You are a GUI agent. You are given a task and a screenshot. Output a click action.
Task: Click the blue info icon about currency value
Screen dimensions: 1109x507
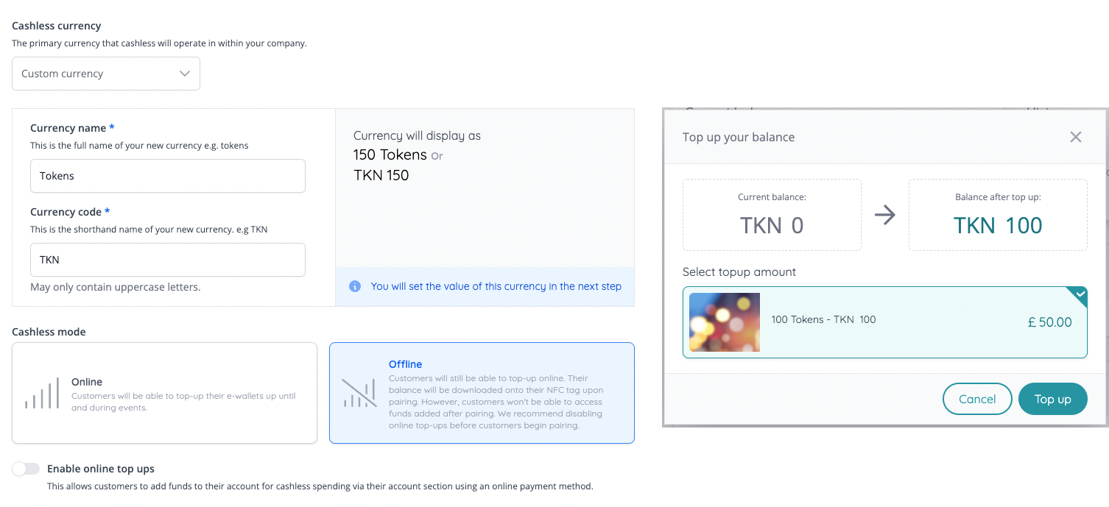tap(355, 286)
